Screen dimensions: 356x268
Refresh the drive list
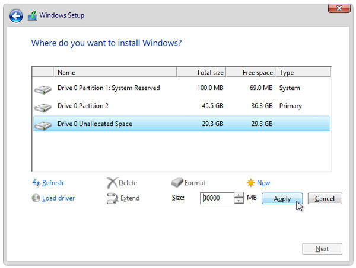pos(53,183)
